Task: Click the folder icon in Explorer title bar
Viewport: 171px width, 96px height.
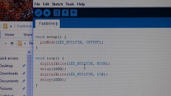Action: tap(5, 26)
